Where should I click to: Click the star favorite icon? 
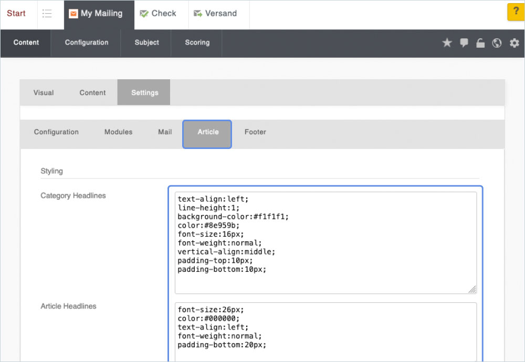tap(447, 43)
